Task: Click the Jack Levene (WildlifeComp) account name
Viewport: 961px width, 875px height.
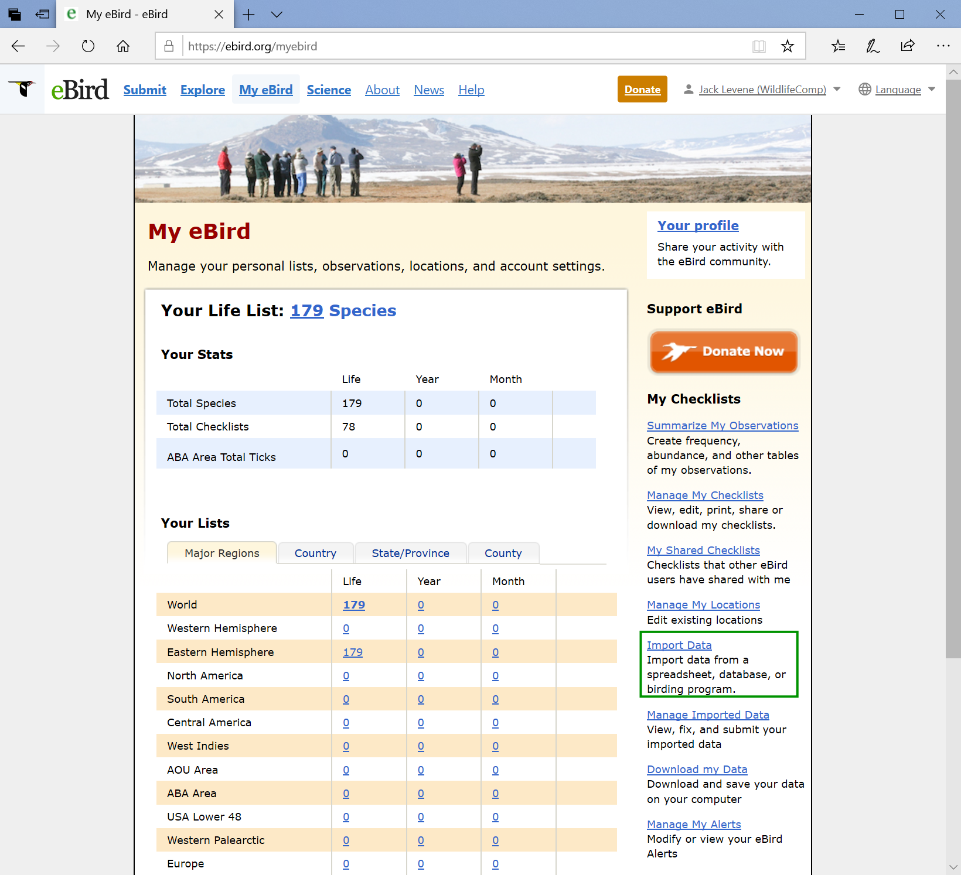Action: tap(762, 90)
